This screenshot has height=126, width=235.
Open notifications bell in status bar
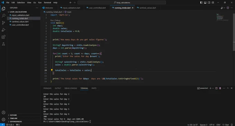coord(232,125)
